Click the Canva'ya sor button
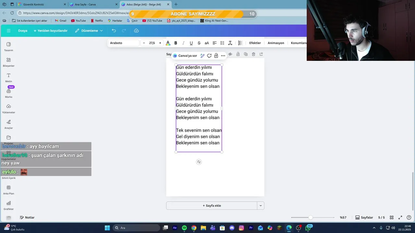 [185, 56]
